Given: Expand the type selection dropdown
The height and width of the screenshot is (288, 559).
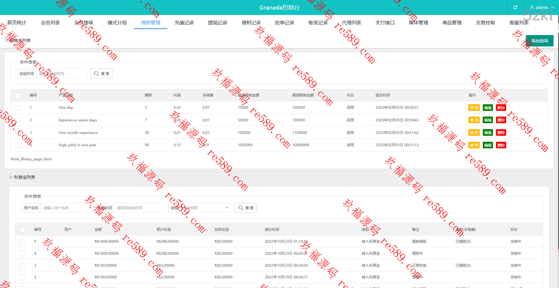Looking at the screenshot, I should (x=227, y=208).
